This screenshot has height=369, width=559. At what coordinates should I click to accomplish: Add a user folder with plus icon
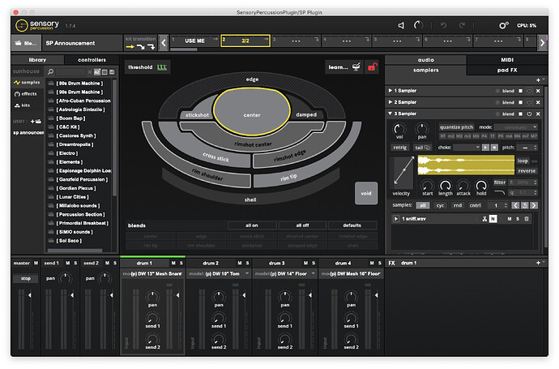pos(36,122)
